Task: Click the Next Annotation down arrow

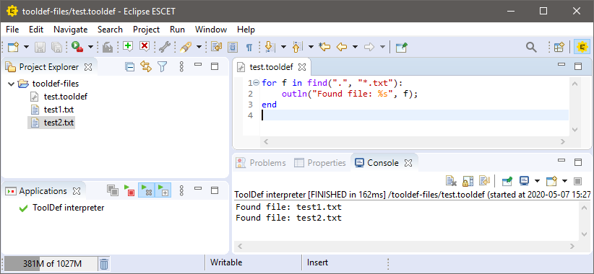Action: [x=270, y=47]
